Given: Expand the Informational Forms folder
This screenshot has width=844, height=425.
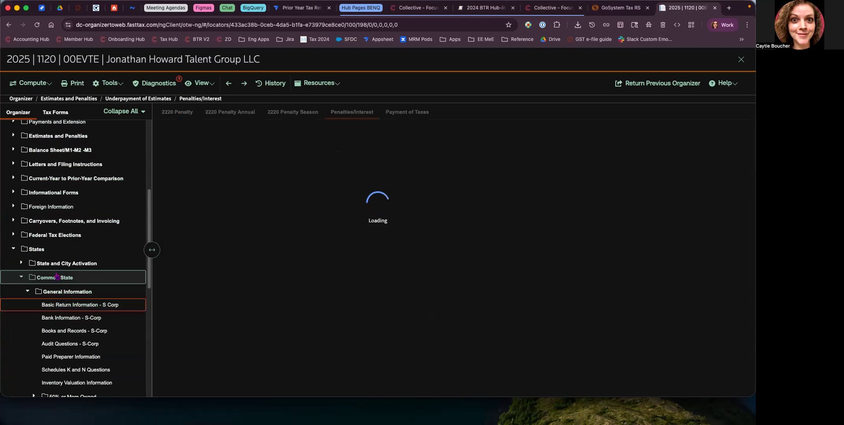Looking at the screenshot, I should 13,192.
